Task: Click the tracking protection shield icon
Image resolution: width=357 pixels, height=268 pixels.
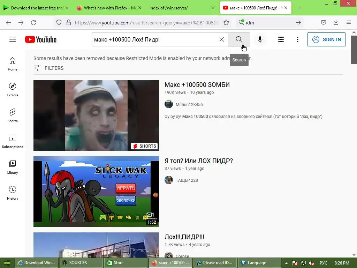Action: [59, 23]
